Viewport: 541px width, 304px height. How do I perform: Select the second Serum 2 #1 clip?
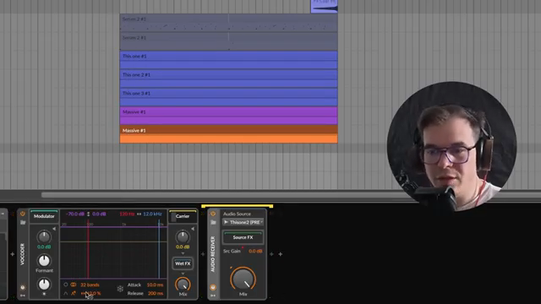click(x=228, y=41)
